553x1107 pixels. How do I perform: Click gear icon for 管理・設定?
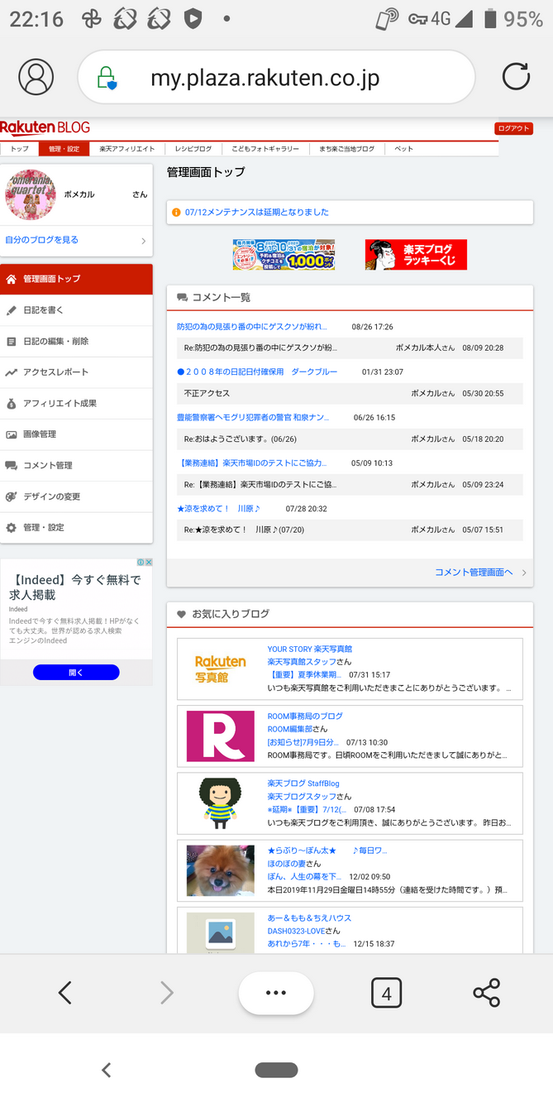click(x=11, y=528)
